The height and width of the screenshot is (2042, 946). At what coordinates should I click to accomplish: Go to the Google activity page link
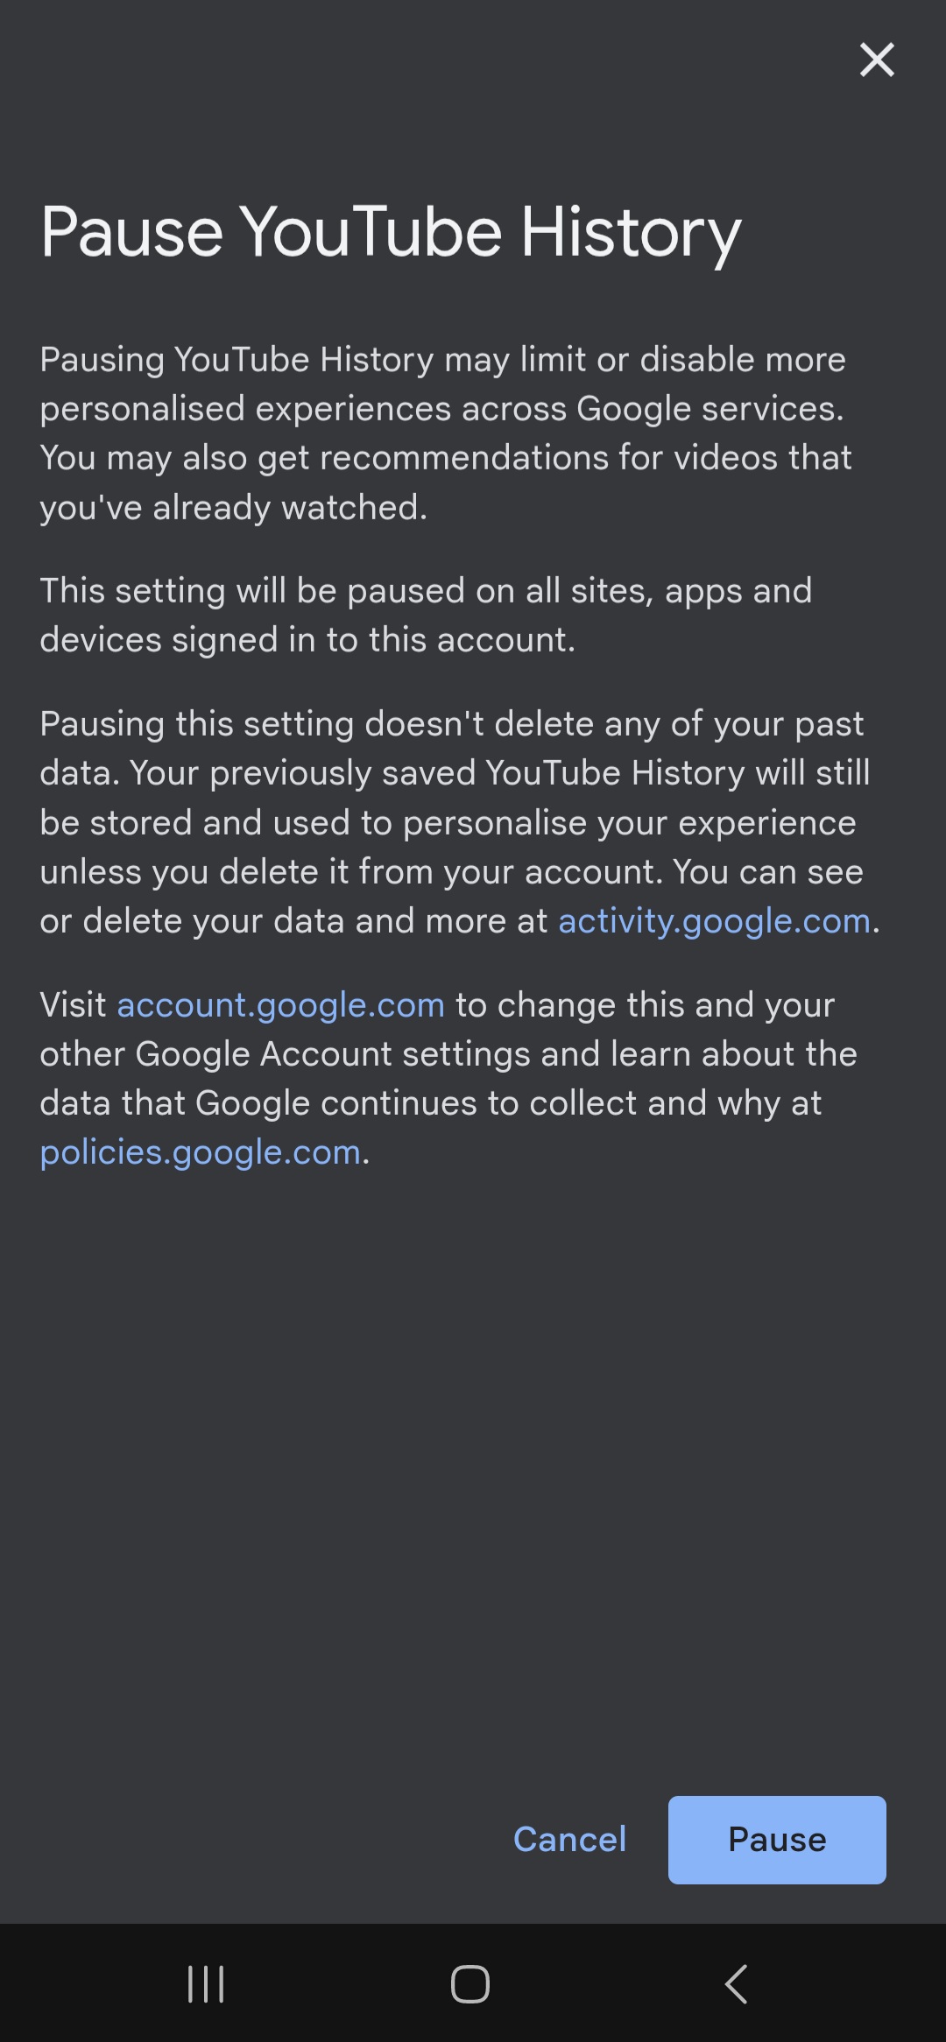pos(715,921)
